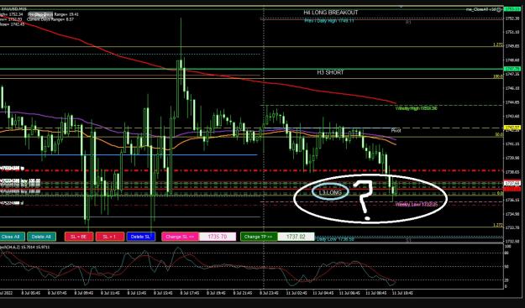The width and height of the screenshot is (525, 308).
Task: Focus the stop-loss field showing 1736.70
Action: (x=218, y=237)
